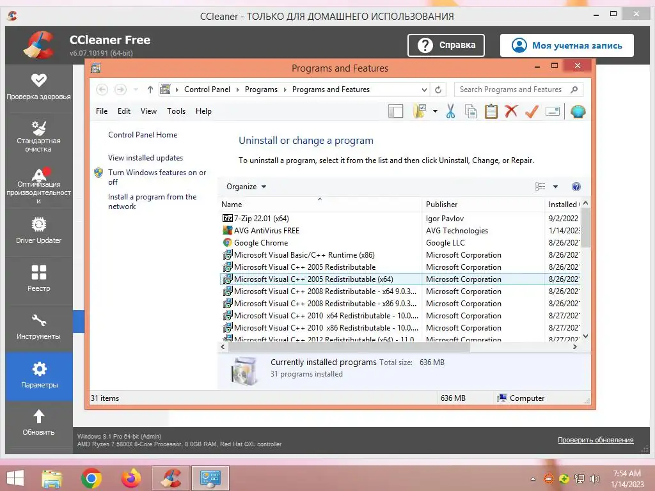Open the Tools menu
The height and width of the screenshot is (491, 655).
click(x=176, y=111)
